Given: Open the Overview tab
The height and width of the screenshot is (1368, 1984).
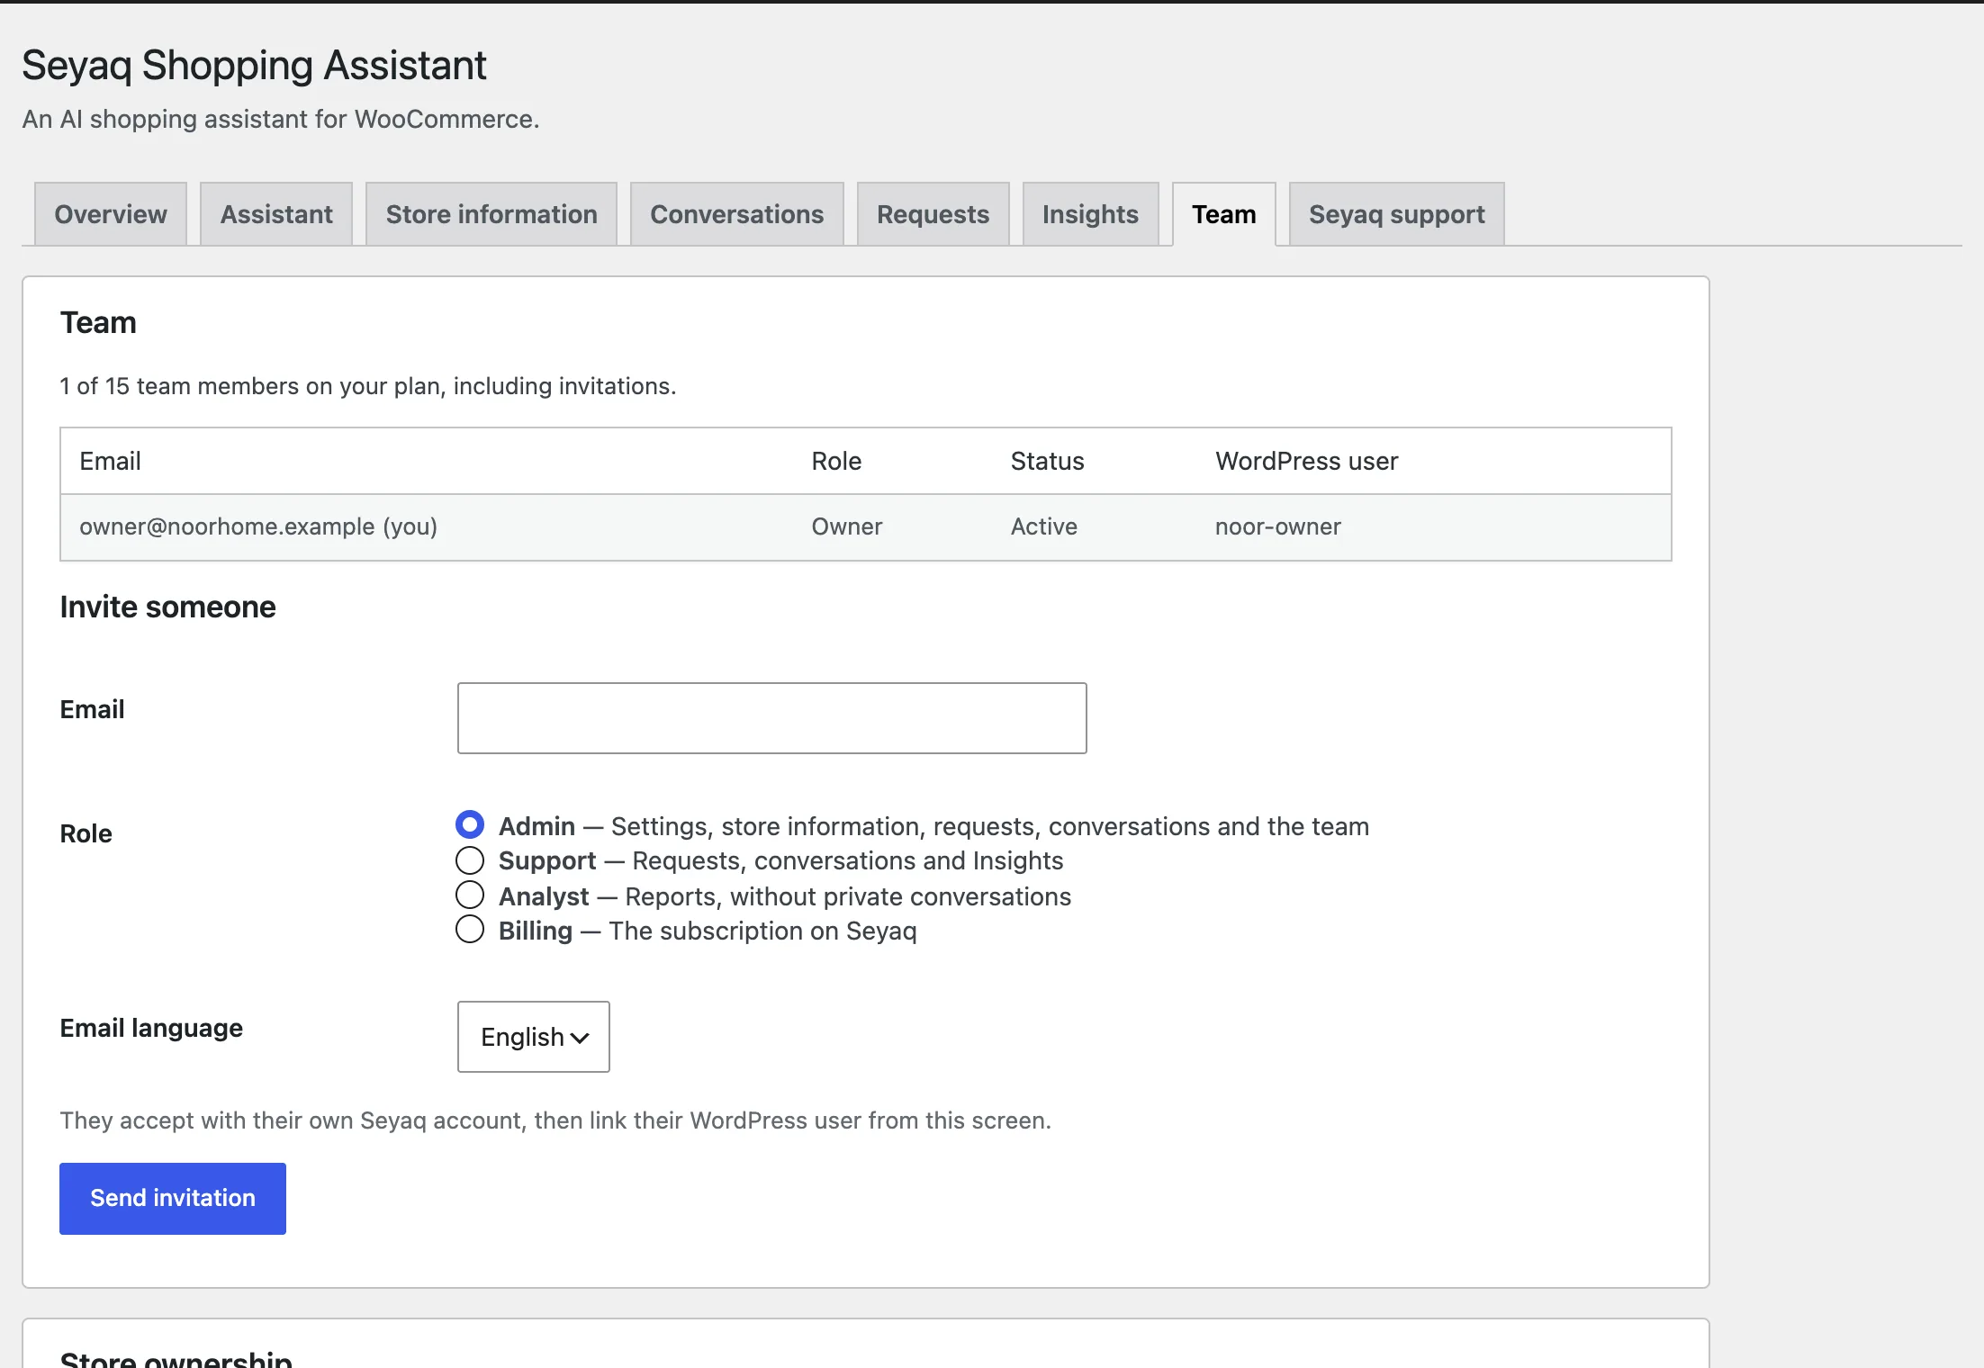Looking at the screenshot, I should coord(111,214).
